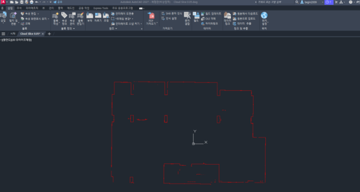Screen dimensions: 360x192
Task: Click the Plot printer icon
Action: 31,2
